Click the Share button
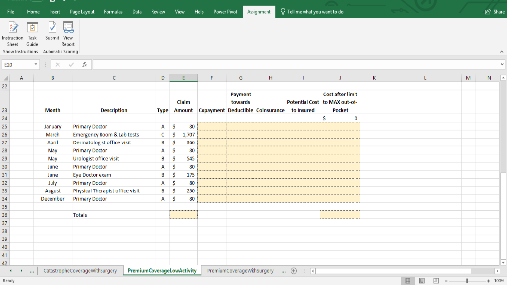 coord(494,11)
